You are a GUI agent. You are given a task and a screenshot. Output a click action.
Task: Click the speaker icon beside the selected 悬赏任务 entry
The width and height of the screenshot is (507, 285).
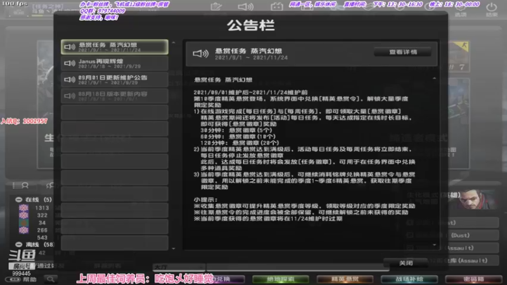70,47
